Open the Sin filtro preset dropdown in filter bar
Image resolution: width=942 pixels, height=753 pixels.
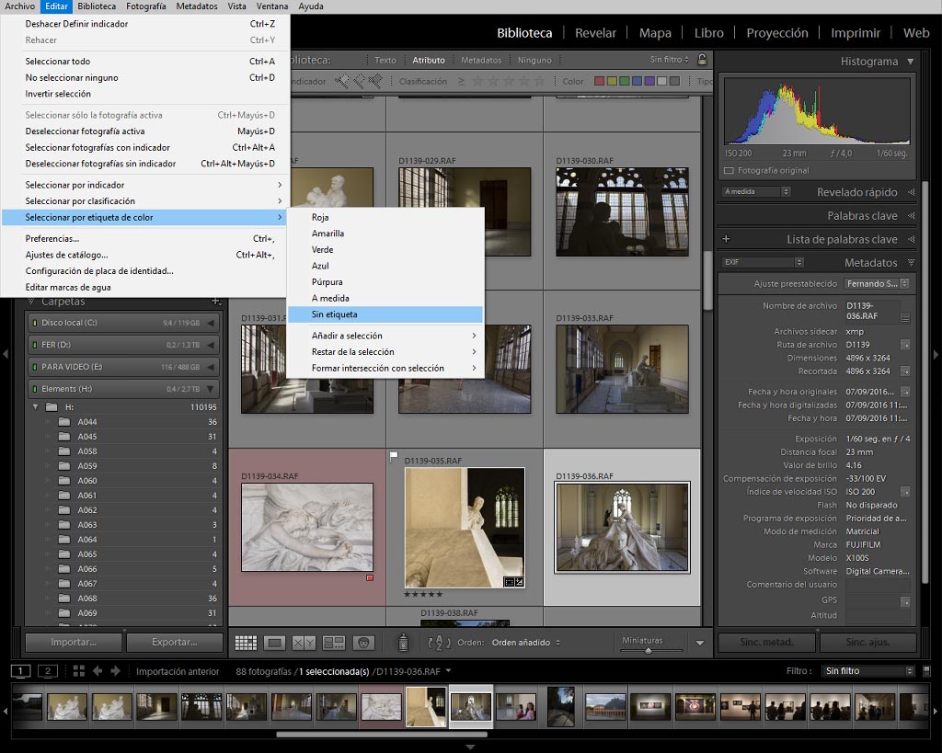point(670,60)
